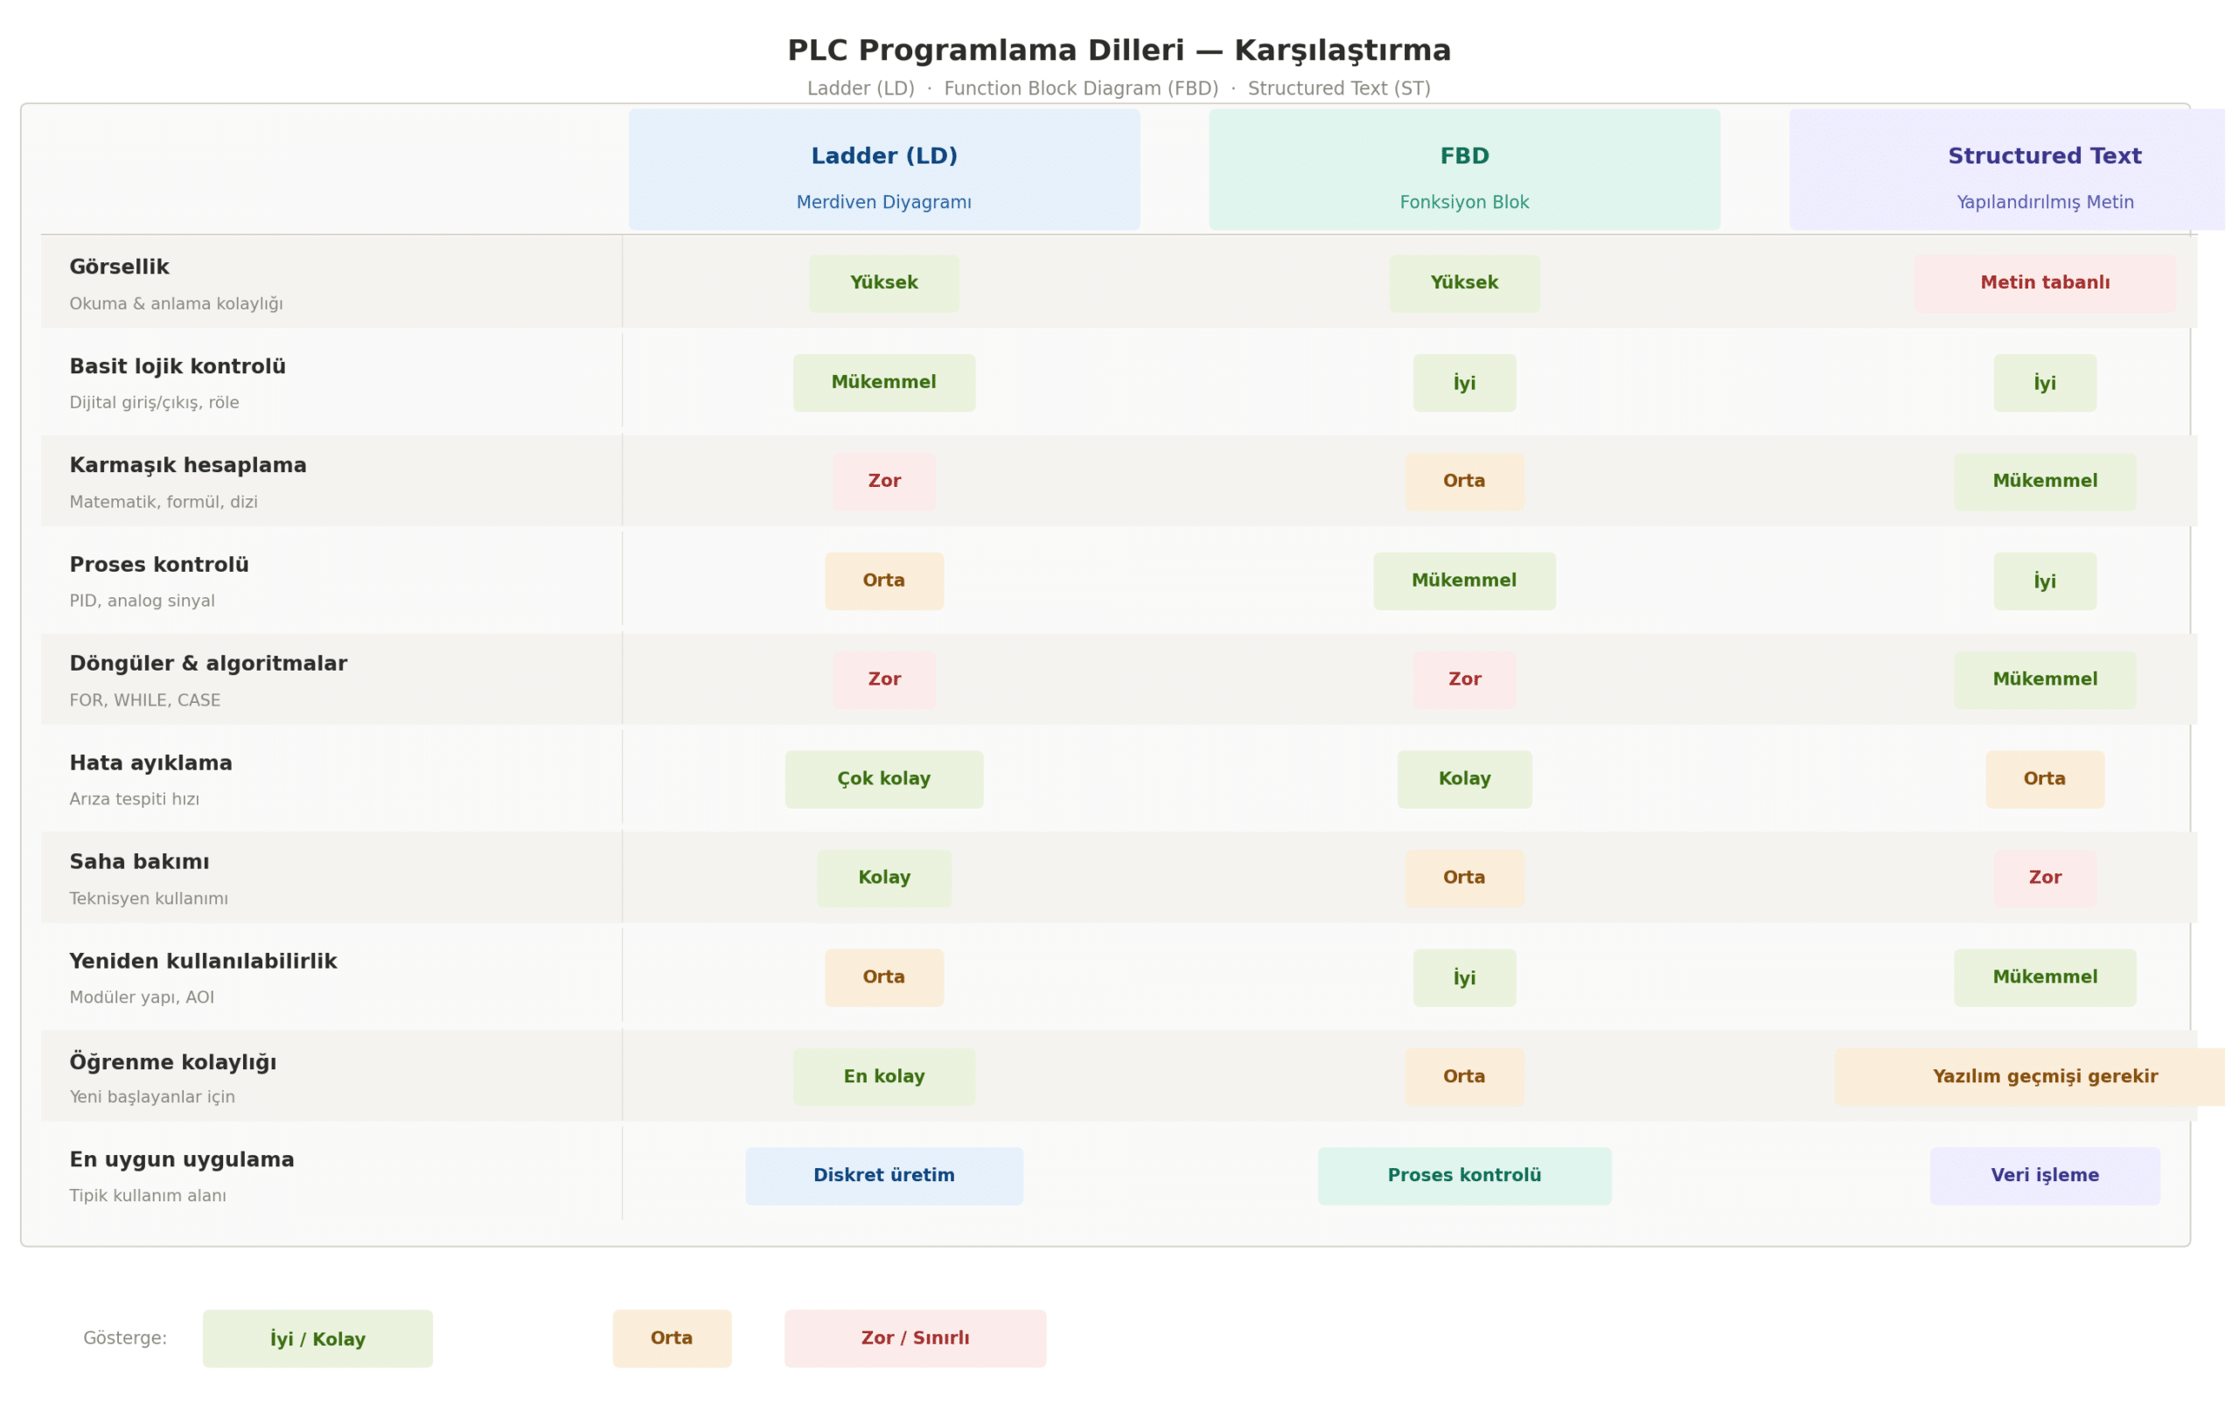The image size is (2239, 1405).
Task: Select the 'Döngüler & algoritmalar' row label
Action: coord(208,664)
